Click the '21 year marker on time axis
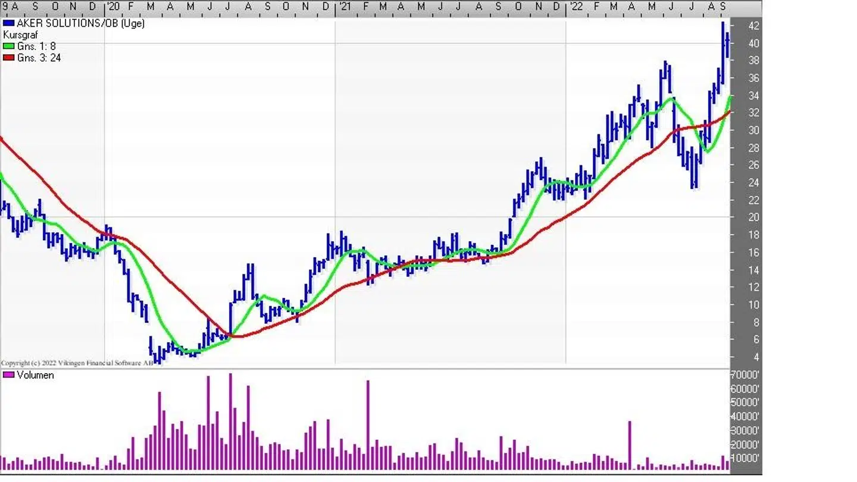Screen dimensions: 857x482 point(343,7)
